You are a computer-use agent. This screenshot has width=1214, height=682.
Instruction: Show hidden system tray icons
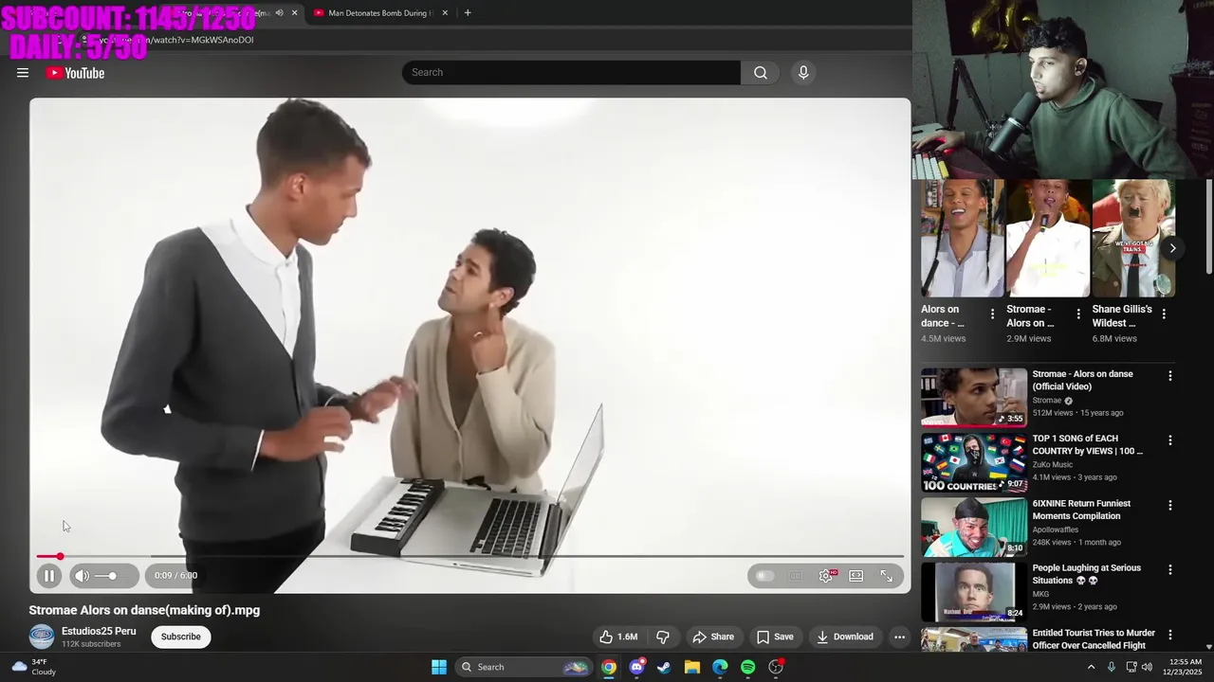[x=1091, y=667]
